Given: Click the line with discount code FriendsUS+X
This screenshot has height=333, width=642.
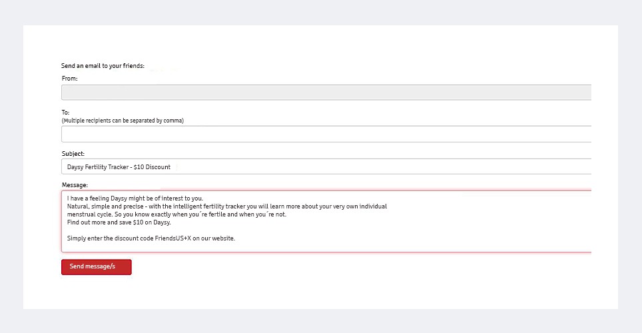Looking at the screenshot, I should pos(151,238).
